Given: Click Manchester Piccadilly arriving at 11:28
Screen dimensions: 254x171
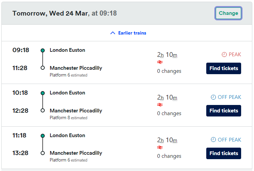Looking at the screenshot, I should (76, 68).
